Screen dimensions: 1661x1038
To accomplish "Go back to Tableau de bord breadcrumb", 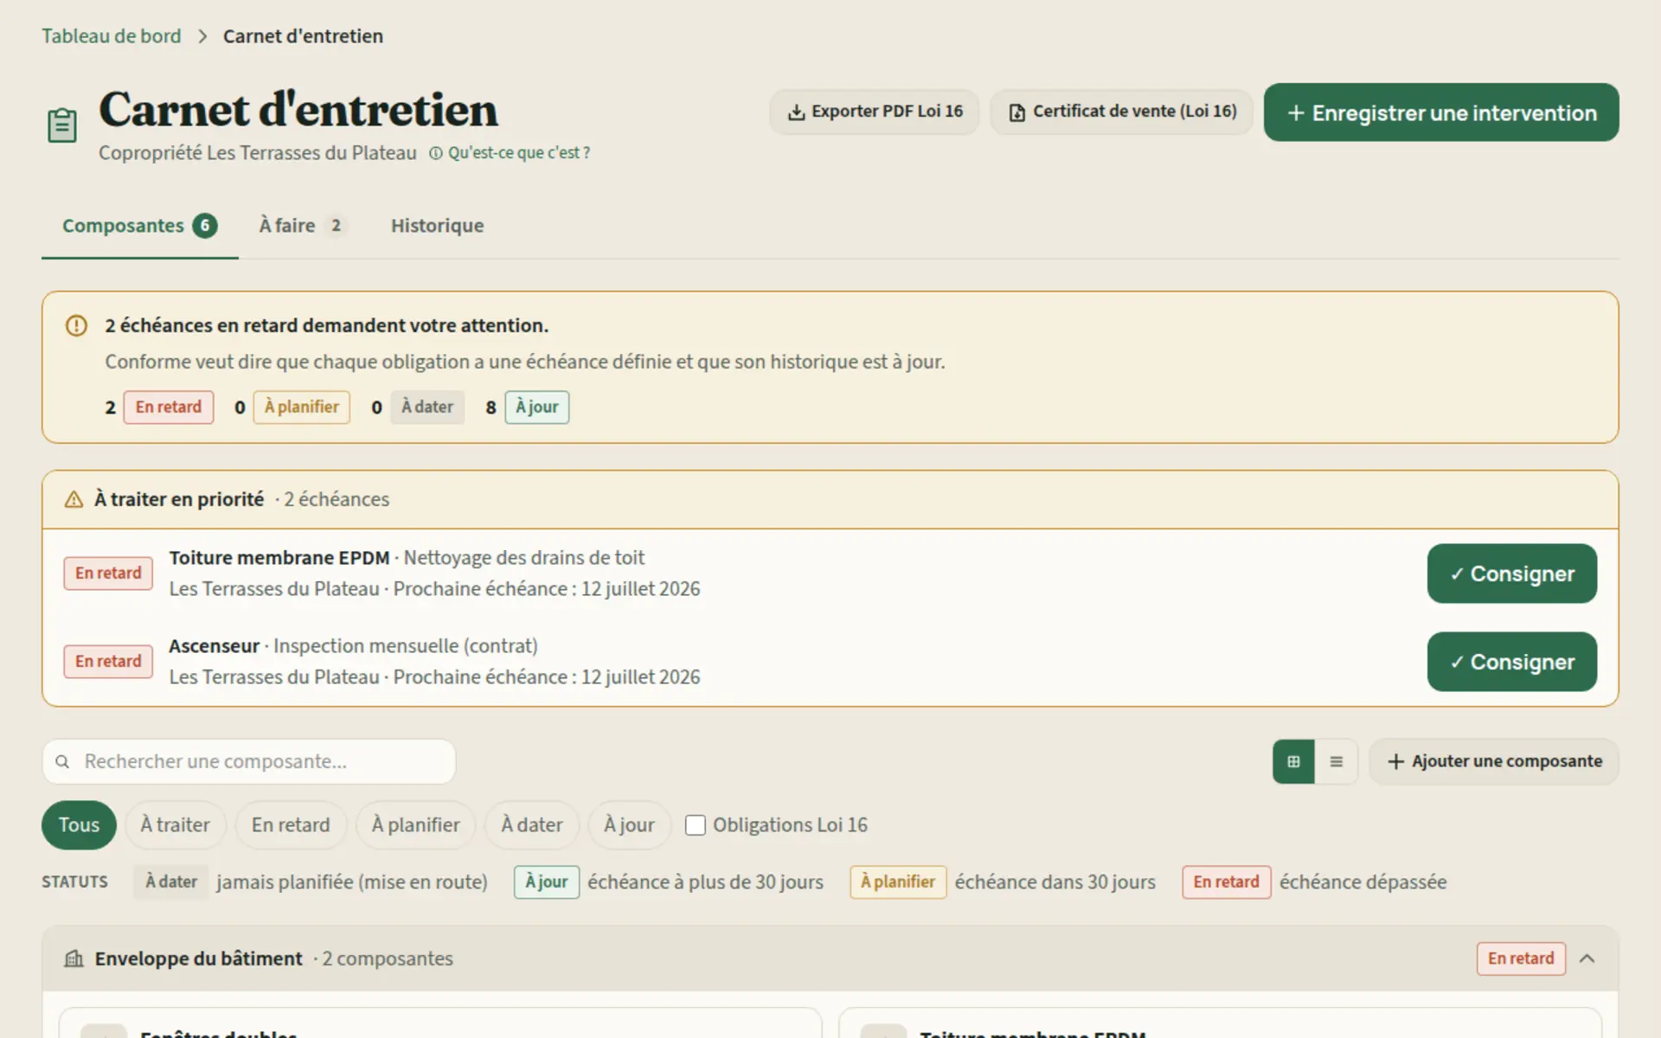I will pyautogui.click(x=112, y=36).
